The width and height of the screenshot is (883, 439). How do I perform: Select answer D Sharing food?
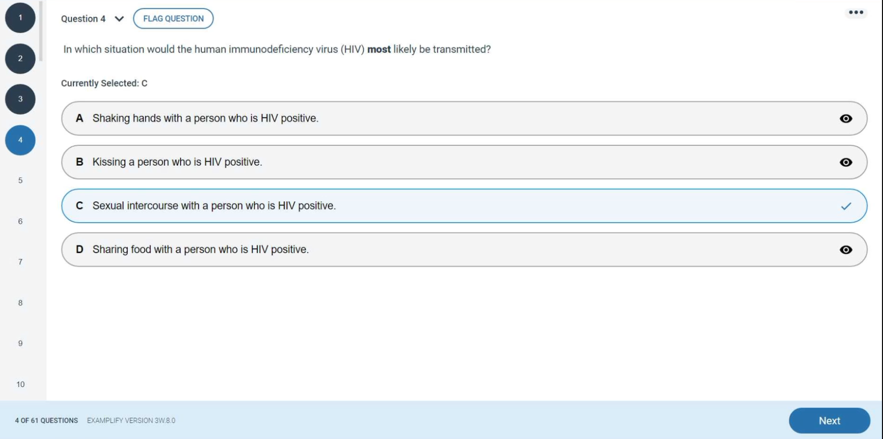464,250
